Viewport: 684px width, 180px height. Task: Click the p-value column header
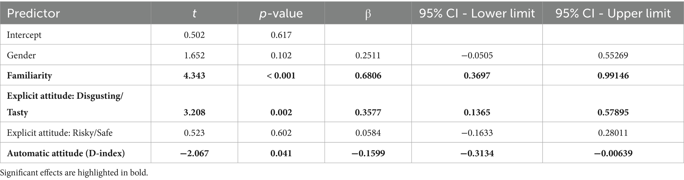(281, 14)
